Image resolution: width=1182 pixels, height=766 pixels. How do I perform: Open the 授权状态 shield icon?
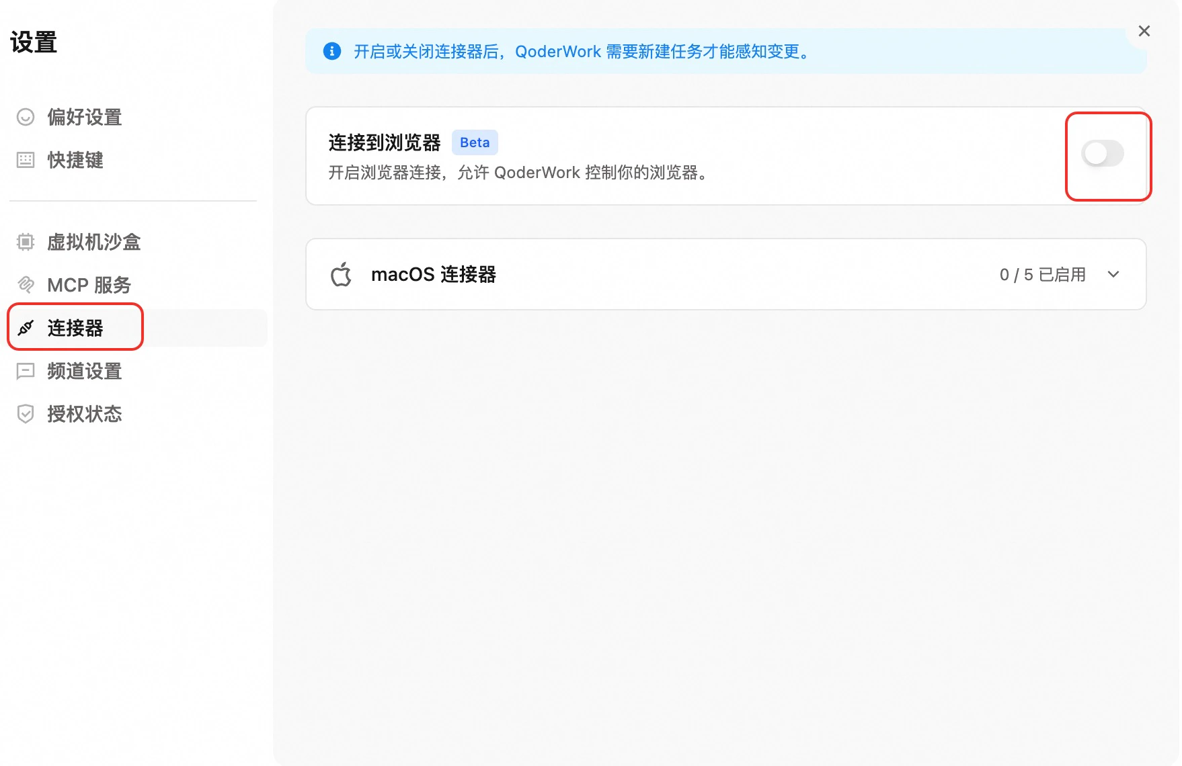coord(25,414)
